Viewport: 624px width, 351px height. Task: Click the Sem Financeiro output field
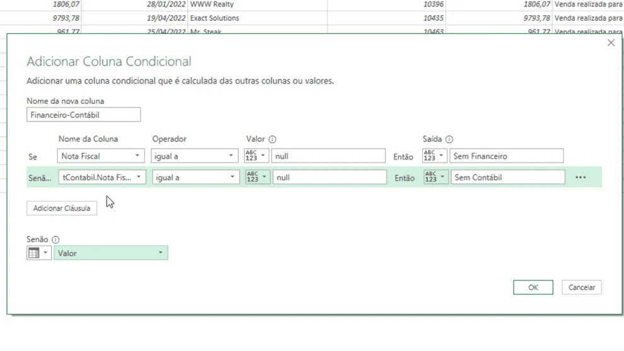tap(507, 156)
